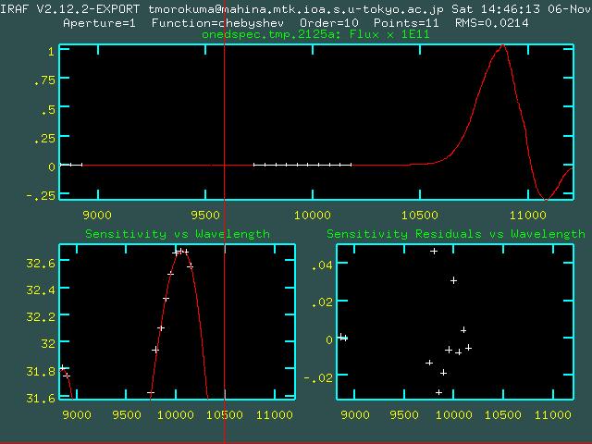Viewport: 592px width, 444px height.
Task: Click the 'IRAF V2.12.2-EXPORT' version text
Action: click(70, 9)
